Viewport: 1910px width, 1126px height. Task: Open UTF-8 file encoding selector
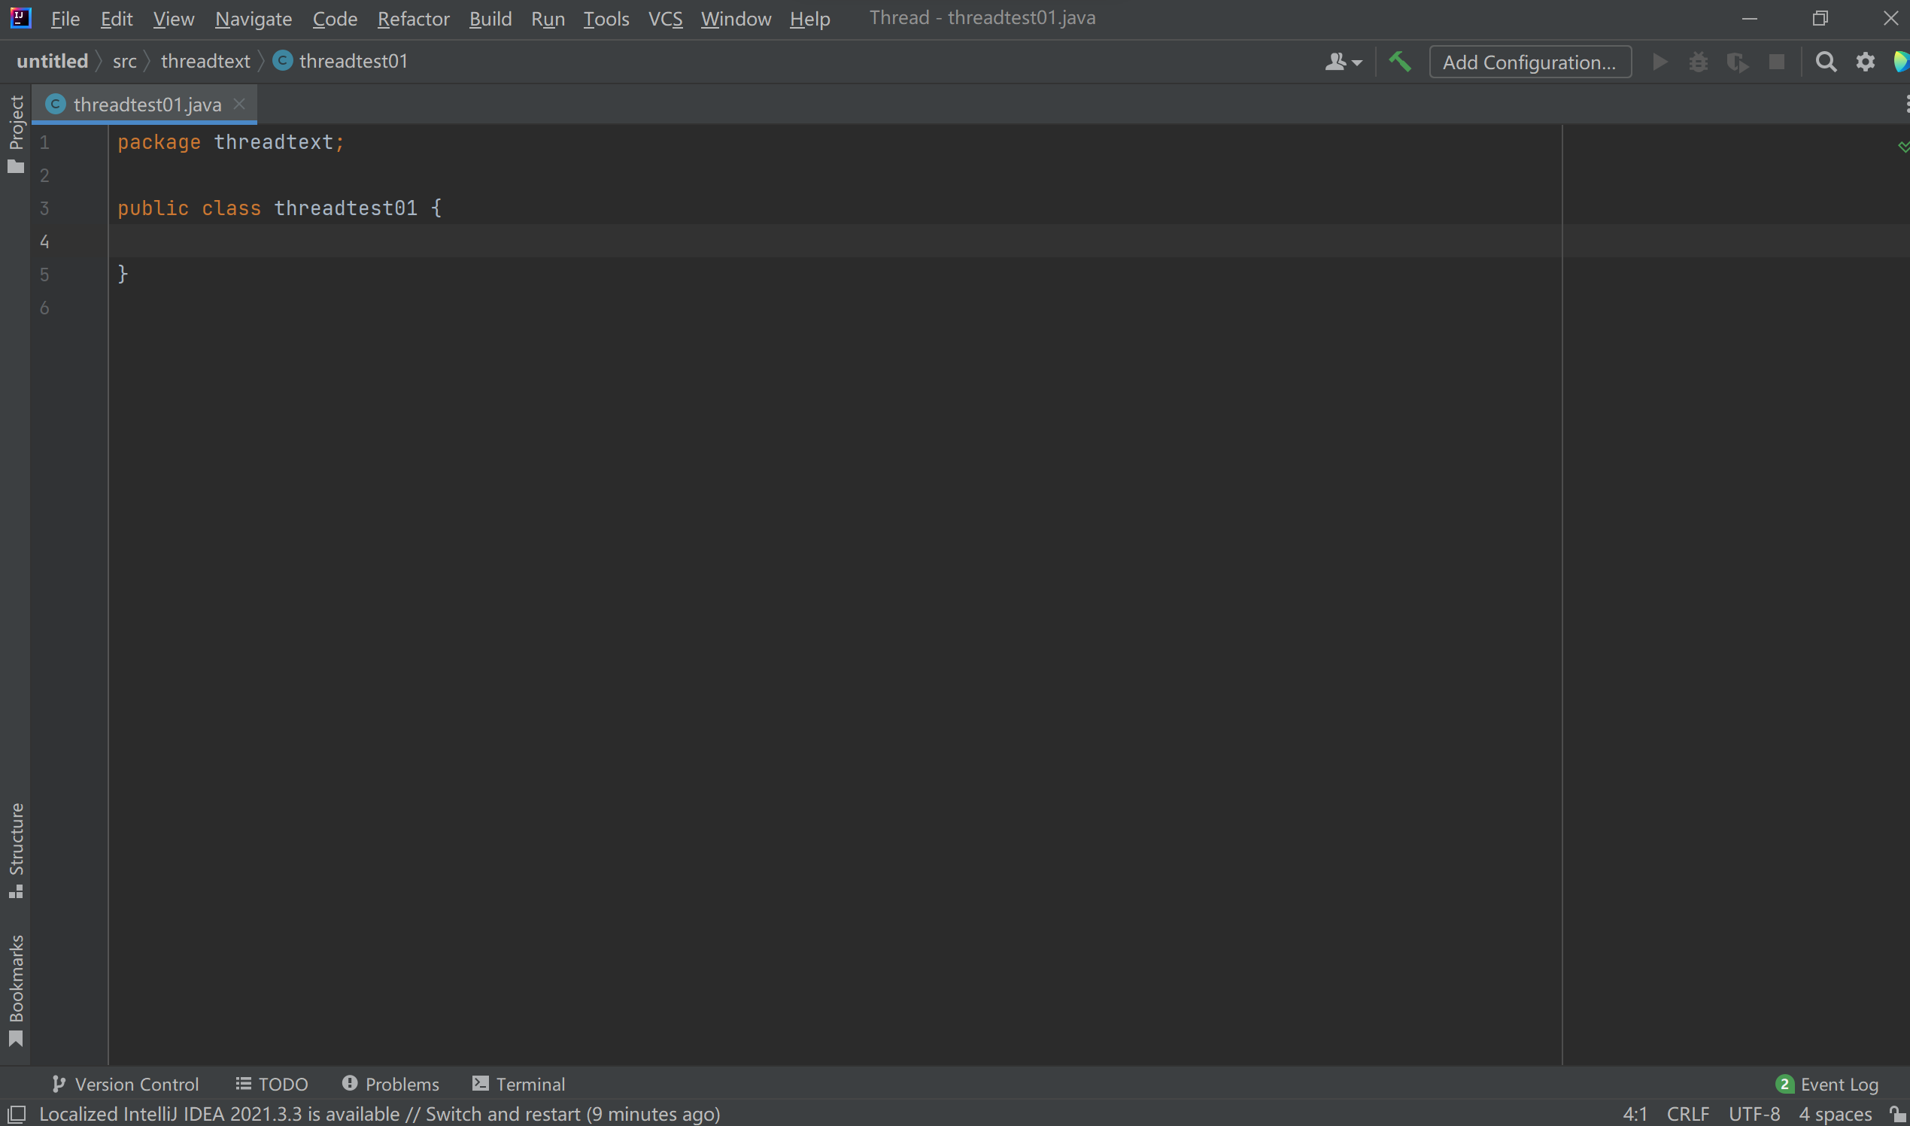click(1753, 1113)
